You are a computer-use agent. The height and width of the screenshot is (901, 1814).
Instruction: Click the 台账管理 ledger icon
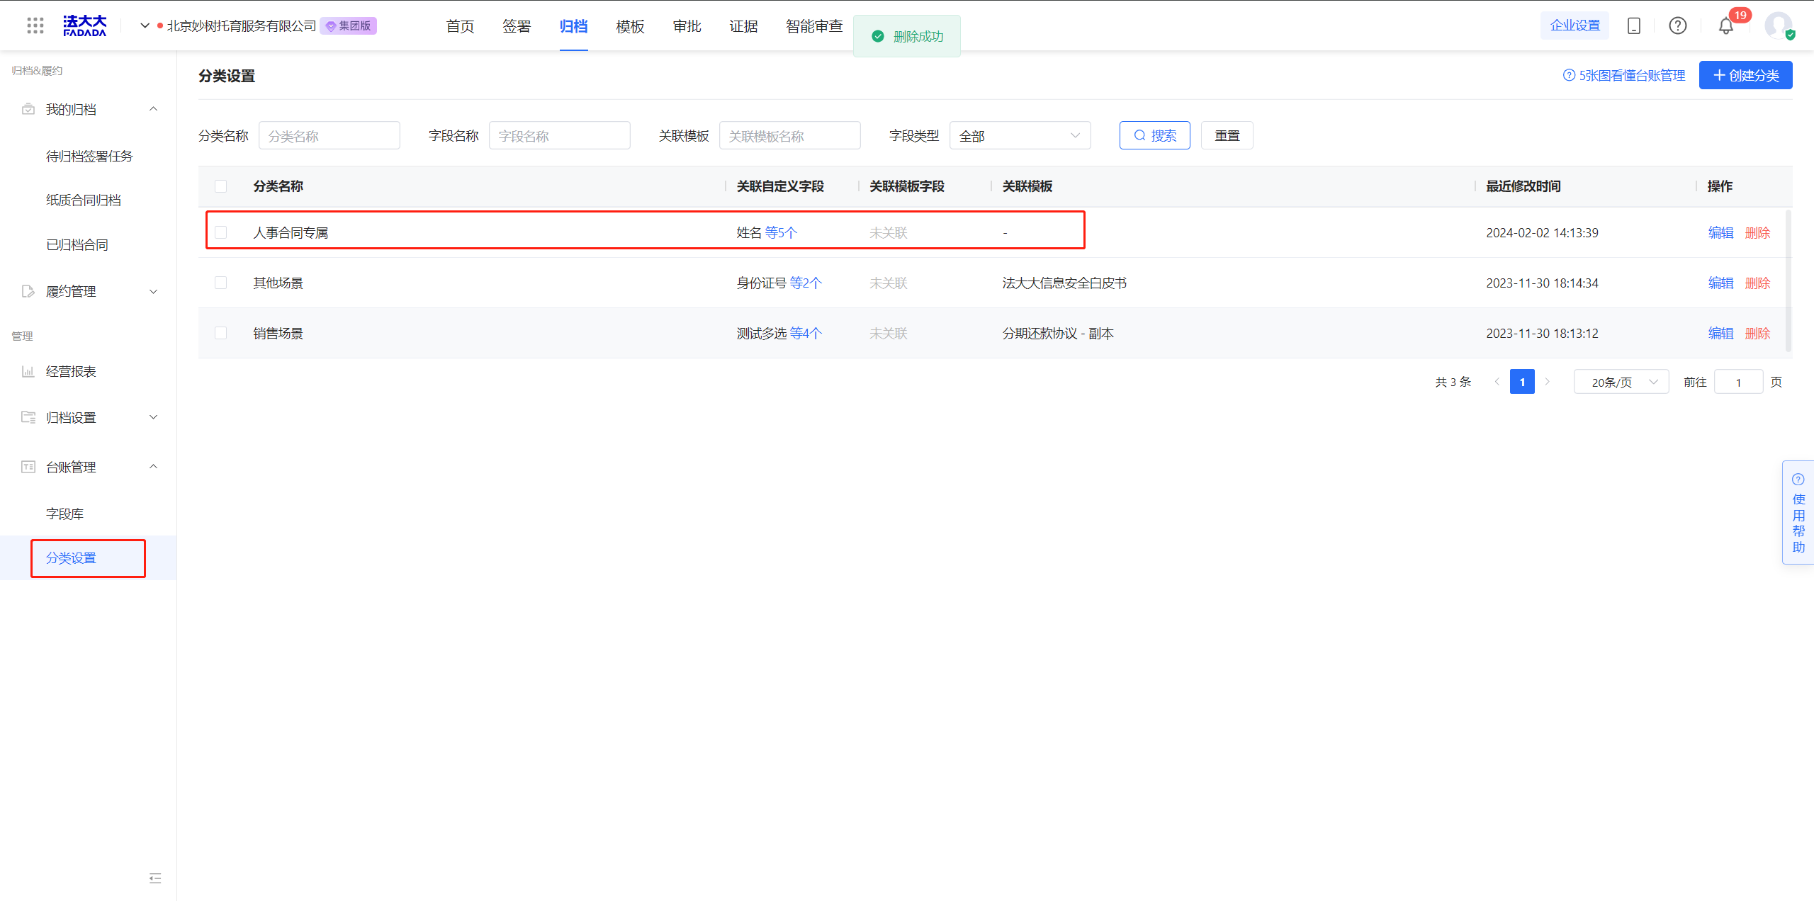point(28,467)
